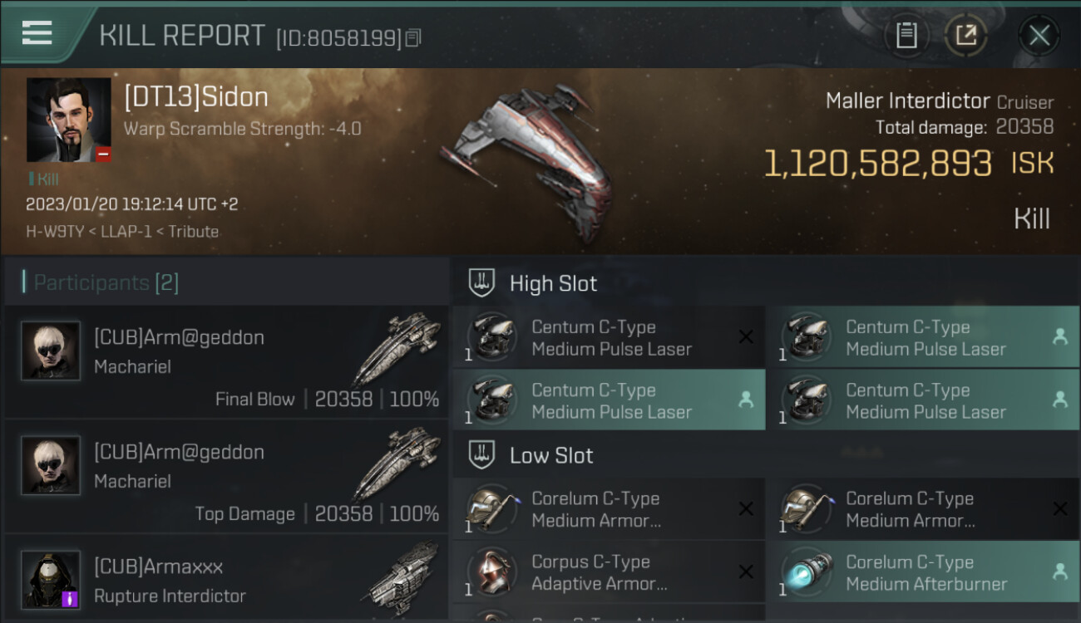Open Armaxxx Rupture Interdictor participant entry
The image size is (1081, 623).
(226, 578)
